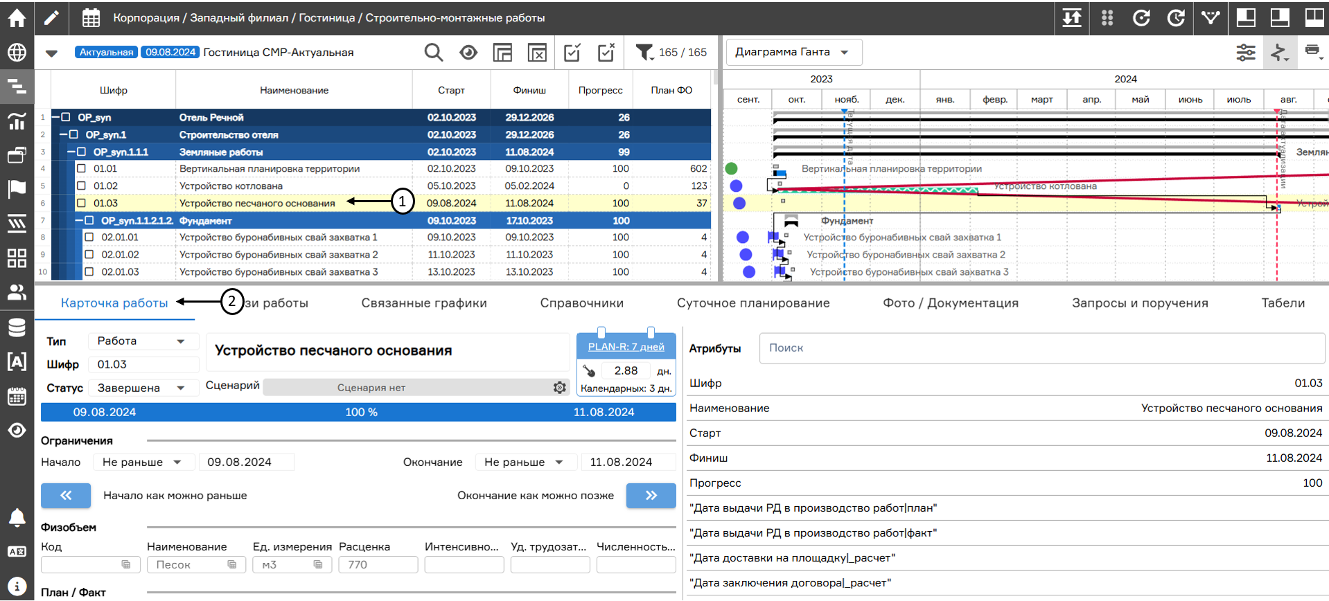Open the info icon at the sidebar bottom
This screenshot has width=1329, height=601.
17,585
